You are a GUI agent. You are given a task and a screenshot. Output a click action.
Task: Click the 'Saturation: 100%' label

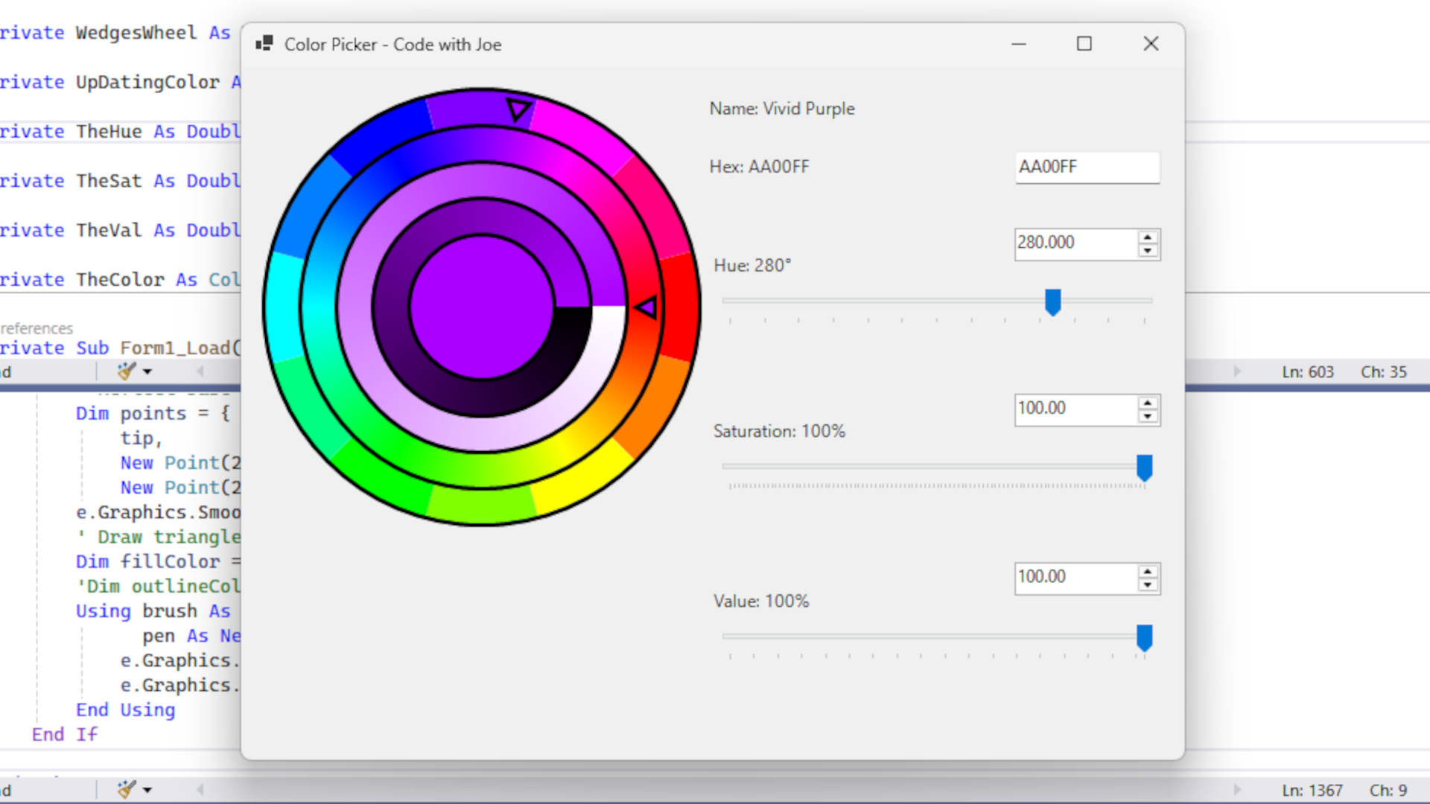[779, 431]
